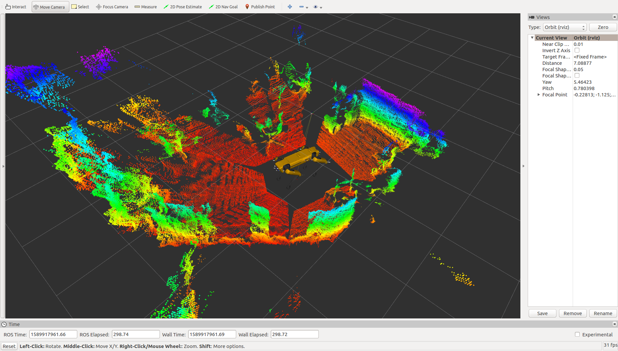
Task: Choose the Publish Point tool
Action: click(x=260, y=7)
